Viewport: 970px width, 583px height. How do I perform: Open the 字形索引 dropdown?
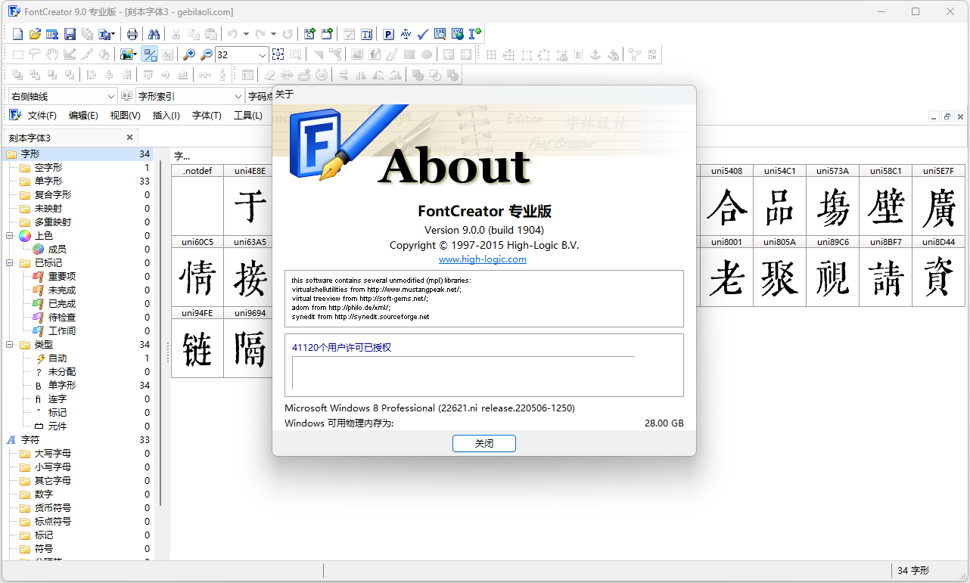(x=238, y=96)
